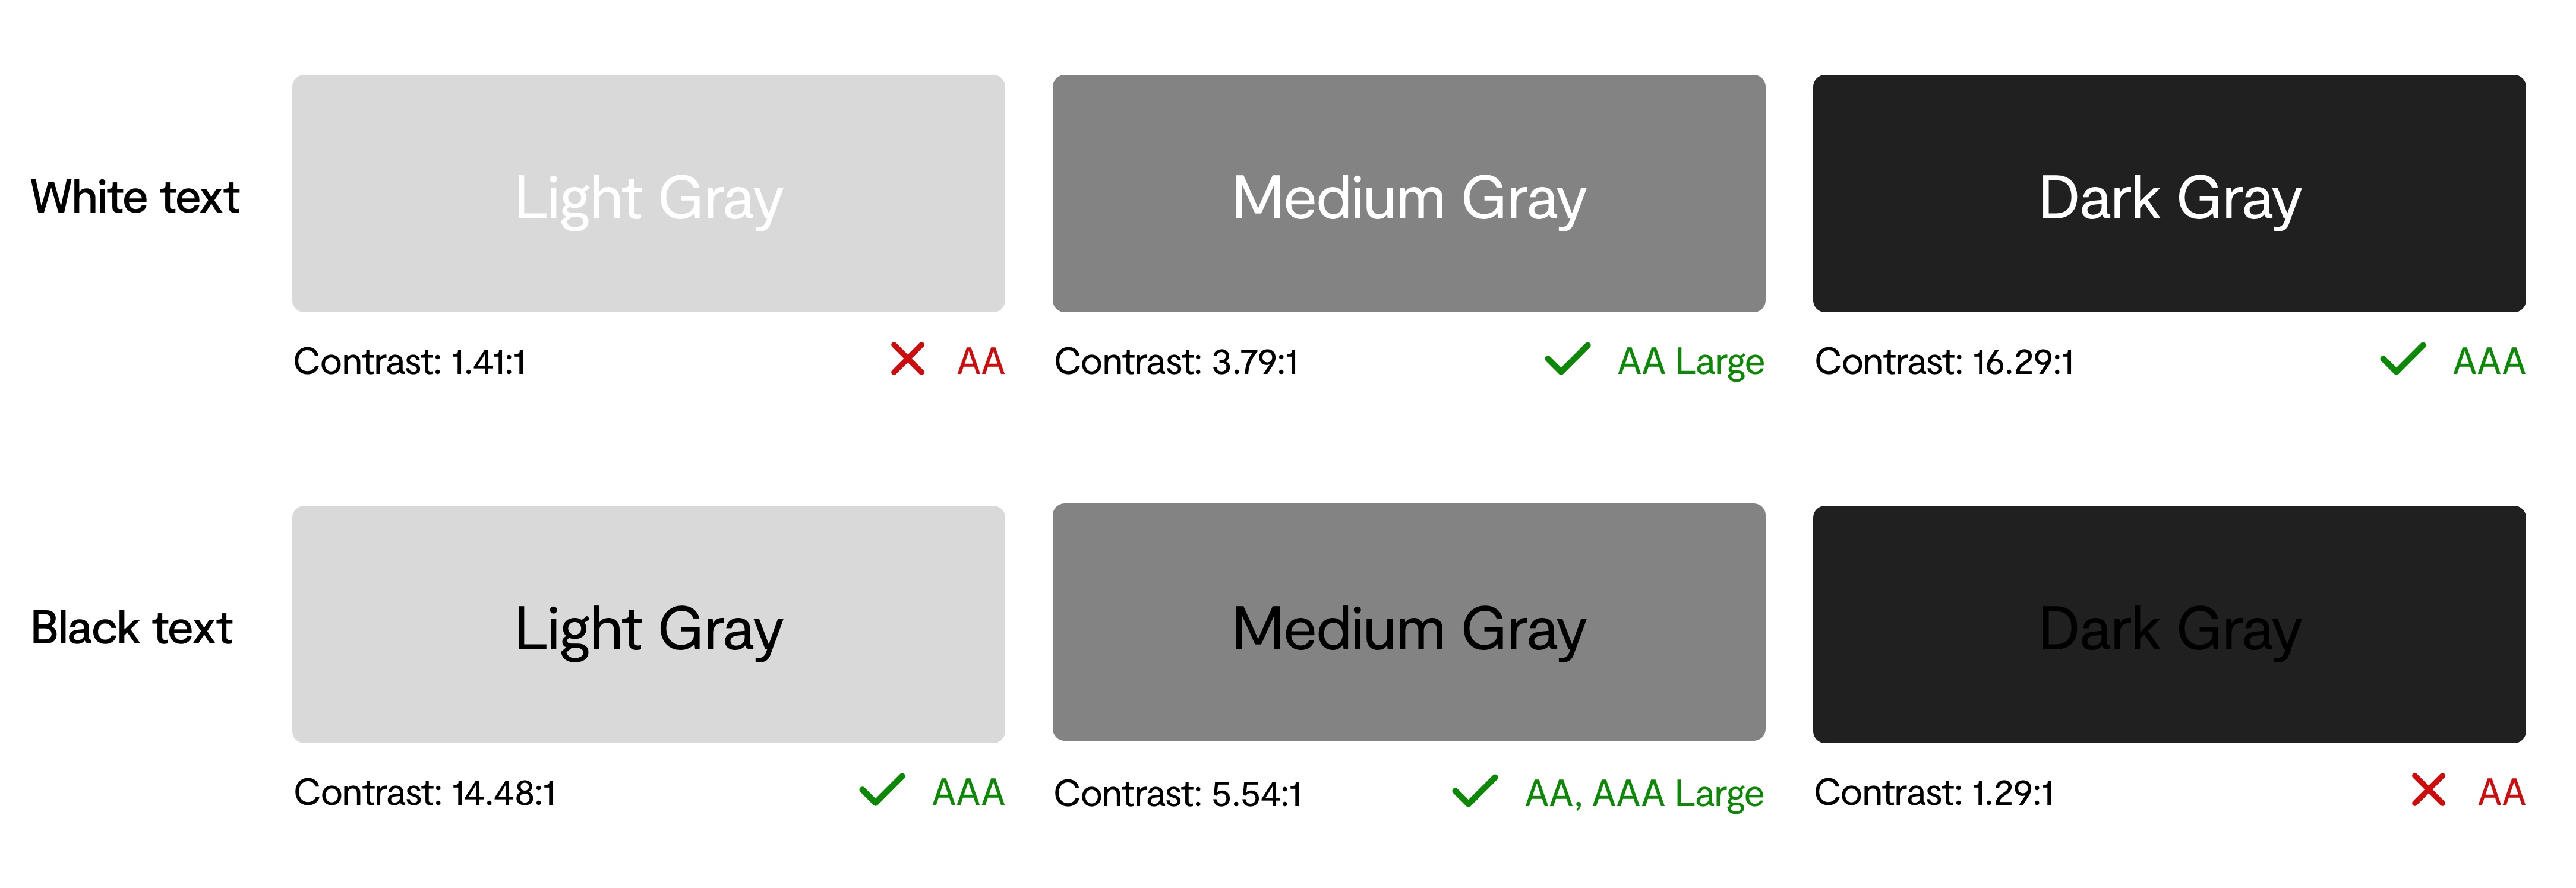Screen dimensions: 2576x888
Task: Select the Medium Gray swatch with black text
Action: pos(1408,622)
